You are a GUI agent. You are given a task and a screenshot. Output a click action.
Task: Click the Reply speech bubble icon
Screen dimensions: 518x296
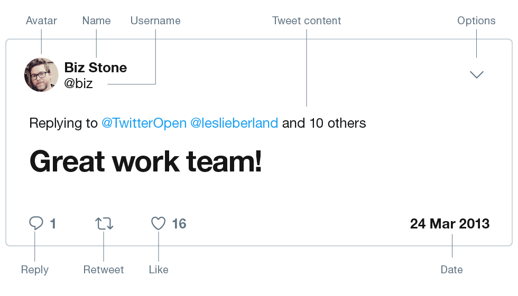coord(36,223)
